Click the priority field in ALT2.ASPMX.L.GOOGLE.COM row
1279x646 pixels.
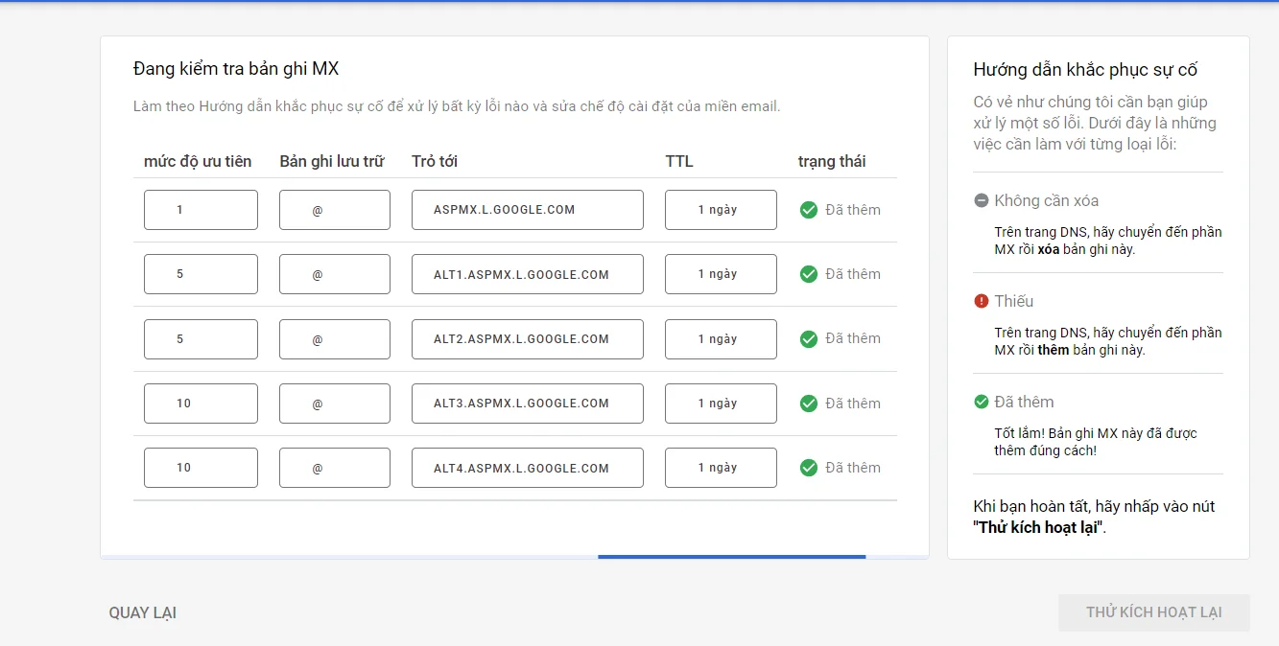tap(201, 338)
